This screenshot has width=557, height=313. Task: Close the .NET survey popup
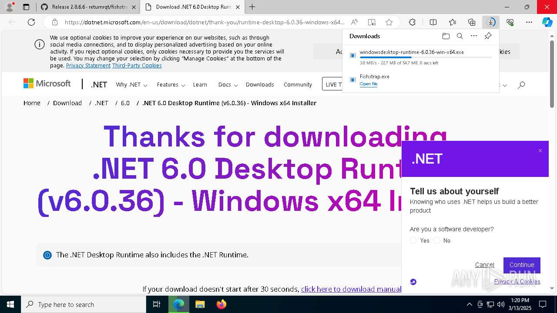click(540, 151)
